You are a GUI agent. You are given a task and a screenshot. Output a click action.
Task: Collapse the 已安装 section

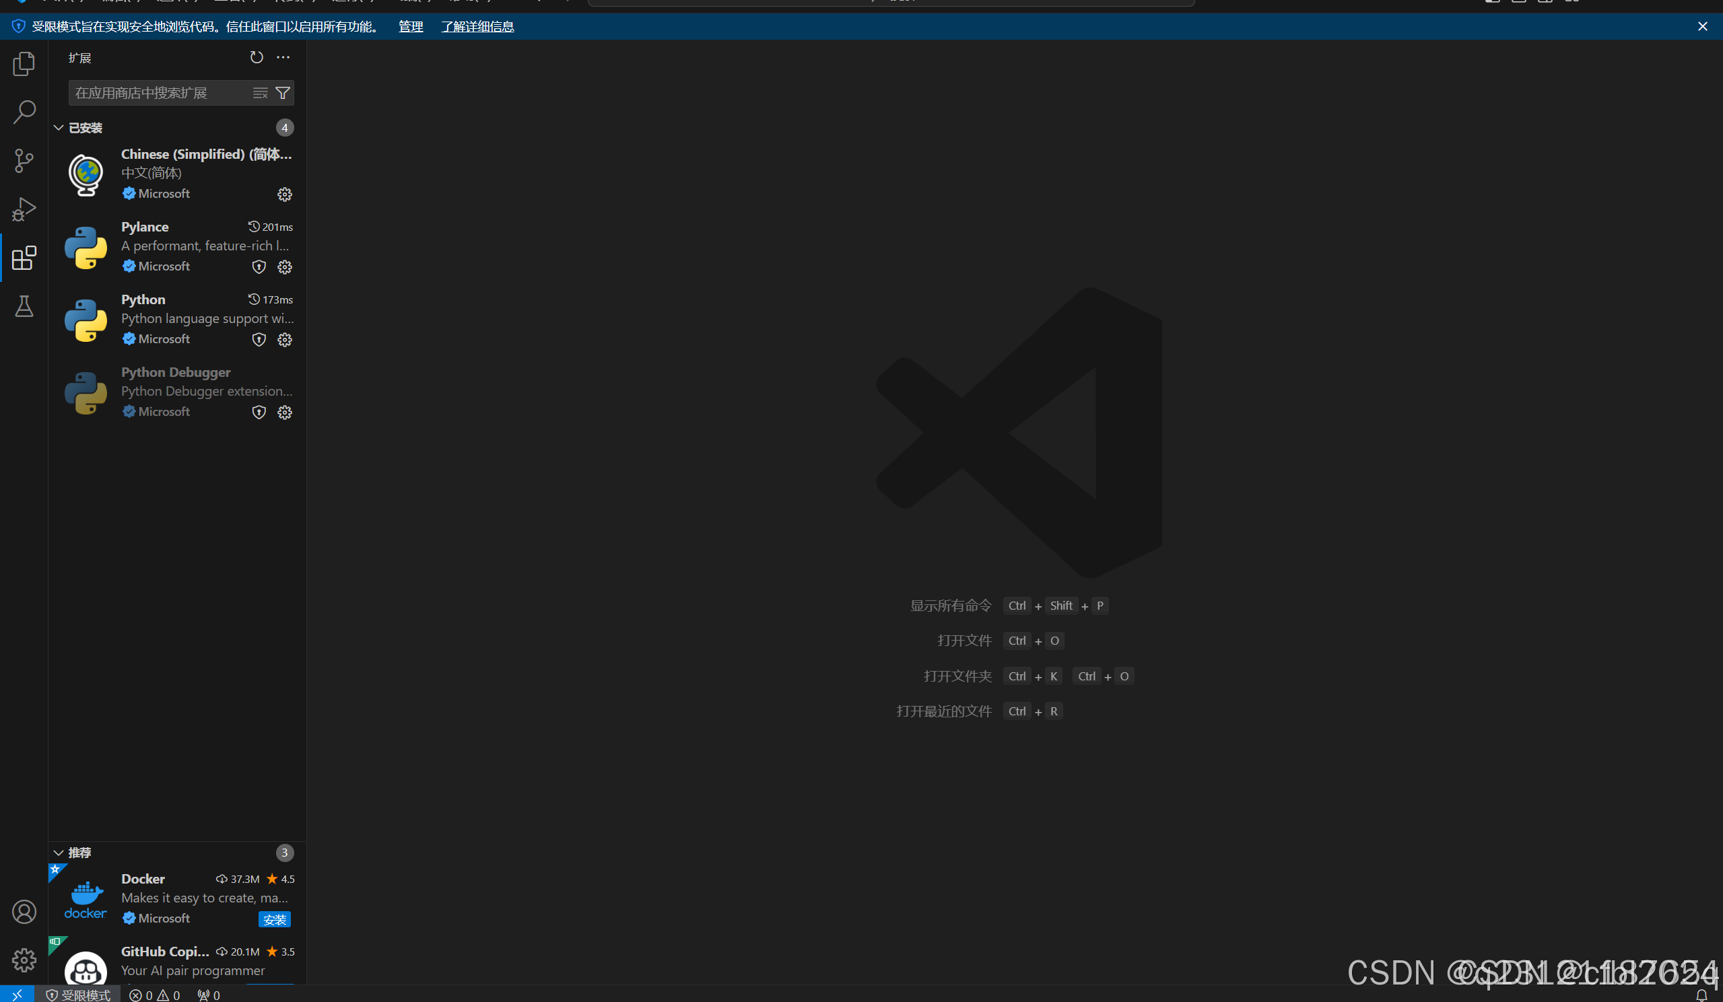59,128
